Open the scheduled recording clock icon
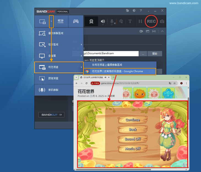This screenshot has width=201, height=172. coord(134,10)
